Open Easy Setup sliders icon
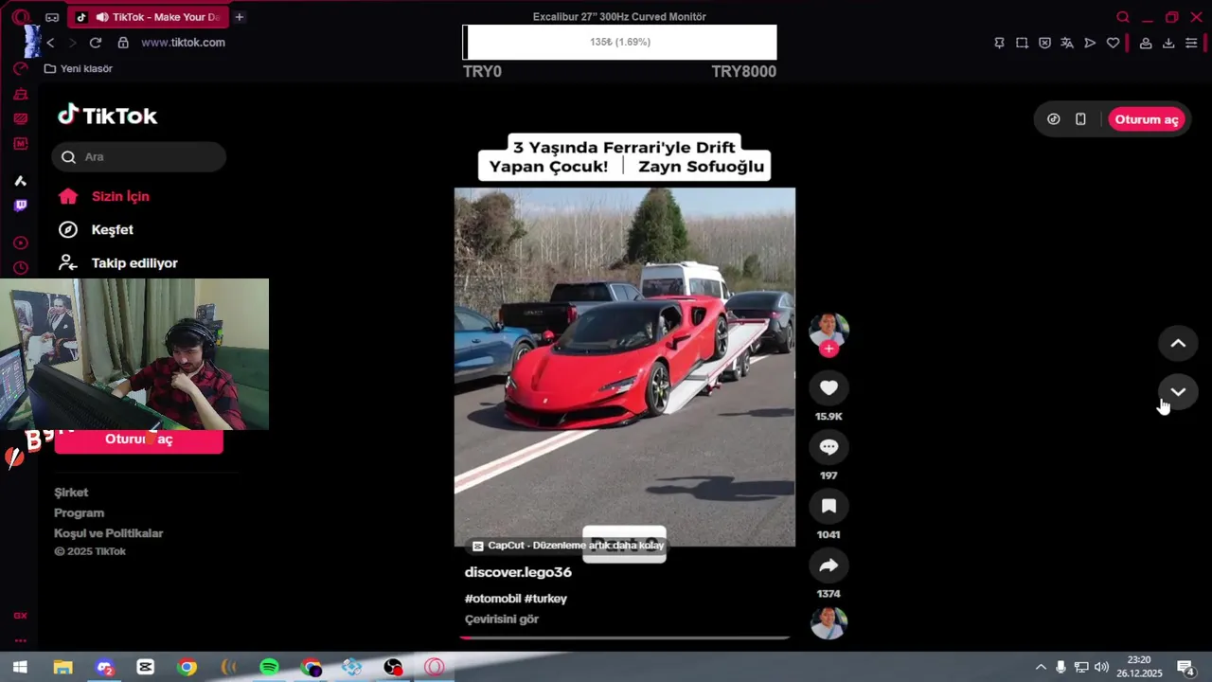This screenshot has height=682, width=1212. [x=1191, y=43]
